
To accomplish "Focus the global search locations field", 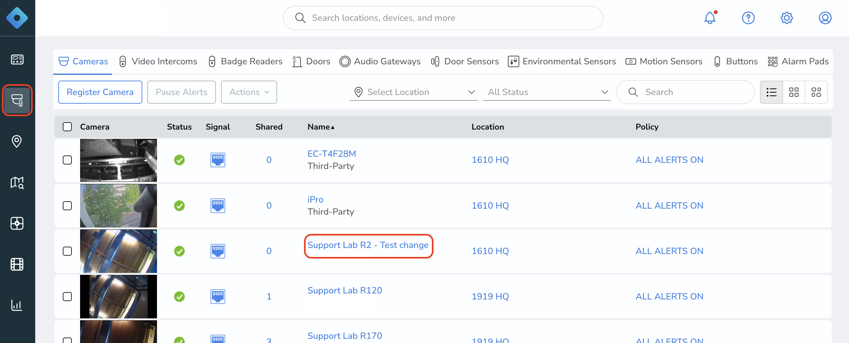I will (x=443, y=18).
